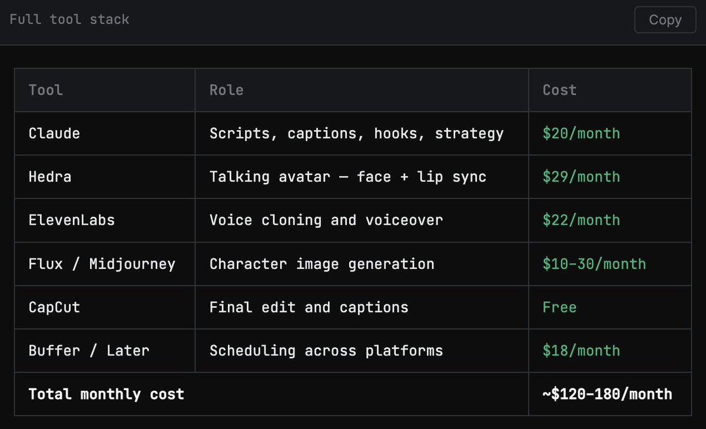Select the 'CapCut' tool cell
The width and height of the screenshot is (706, 429).
(105, 307)
